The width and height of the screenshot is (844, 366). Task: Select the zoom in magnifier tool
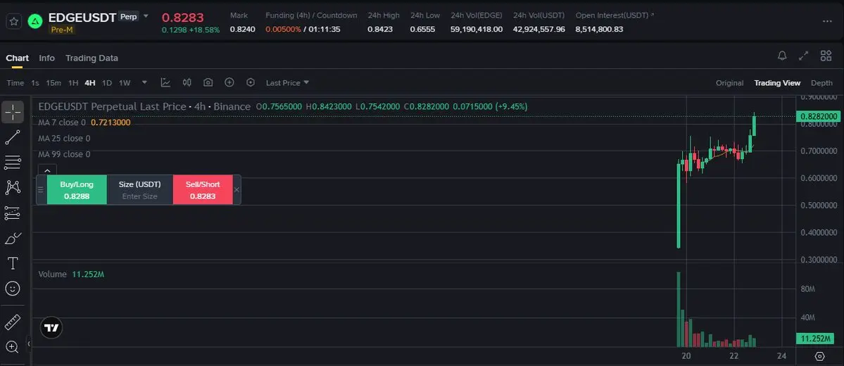[x=13, y=346]
